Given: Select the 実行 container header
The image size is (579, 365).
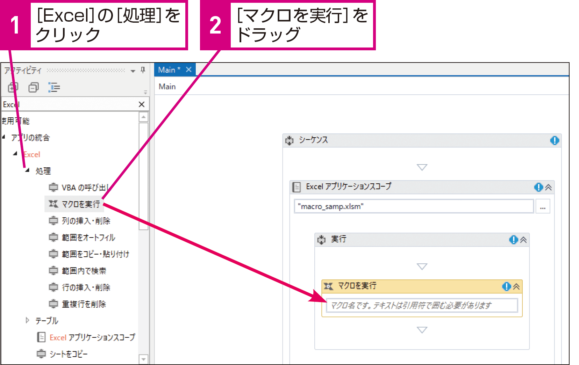Looking at the screenshot, I should (422, 240).
